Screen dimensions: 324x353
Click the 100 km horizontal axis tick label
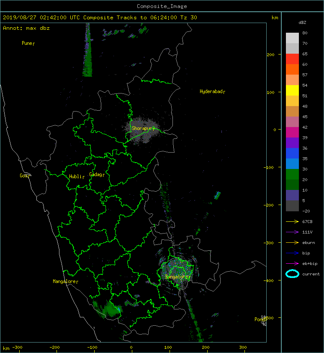[x=168, y=348]
